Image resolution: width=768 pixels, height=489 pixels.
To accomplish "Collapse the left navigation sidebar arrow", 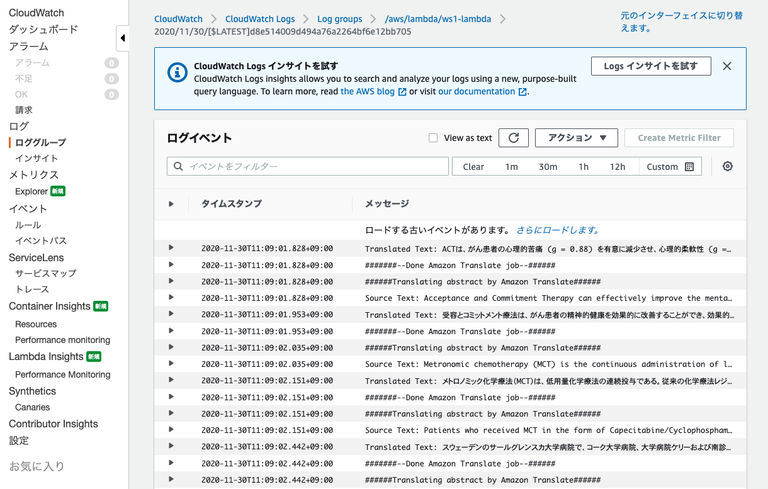I will tap(123, 38).
